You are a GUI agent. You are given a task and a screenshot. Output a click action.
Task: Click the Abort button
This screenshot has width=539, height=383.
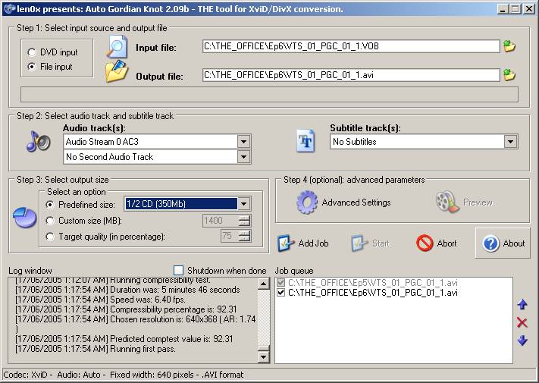click(x=437, y=243)
